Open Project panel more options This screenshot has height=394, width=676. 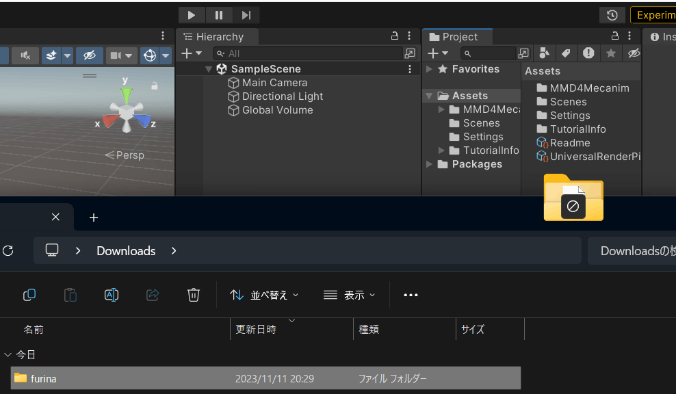point(629,36)
